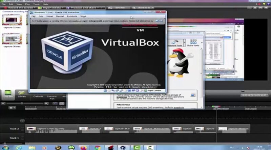
Task: Open Internet Explorer from the taskbar
Action: pos(19,148)
